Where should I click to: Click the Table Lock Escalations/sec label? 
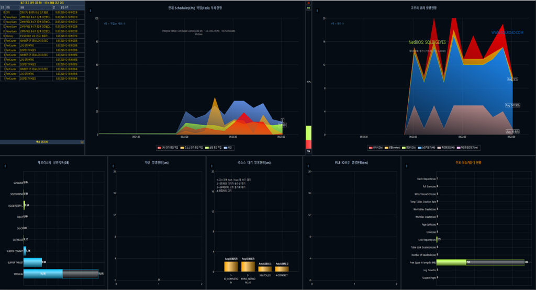[x=423, y=247]
